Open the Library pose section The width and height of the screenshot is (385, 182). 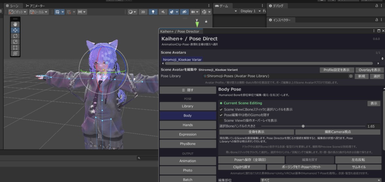pyautogui.click(x=188, y=106)
